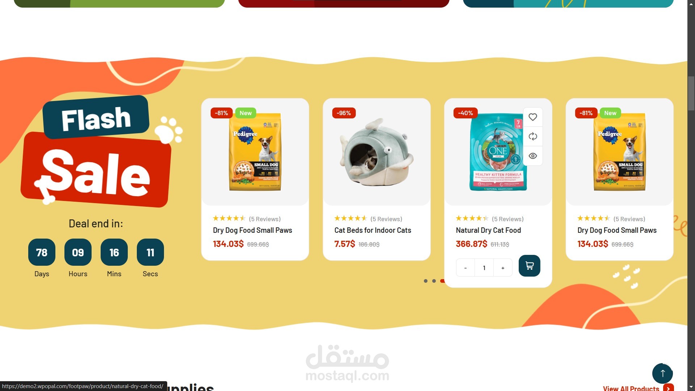
Task: Click the star rating on Cat Beds
Action: coord(350,218)
